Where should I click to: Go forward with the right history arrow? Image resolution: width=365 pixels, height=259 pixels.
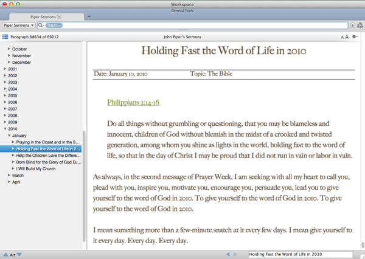(x=235, y=254)
